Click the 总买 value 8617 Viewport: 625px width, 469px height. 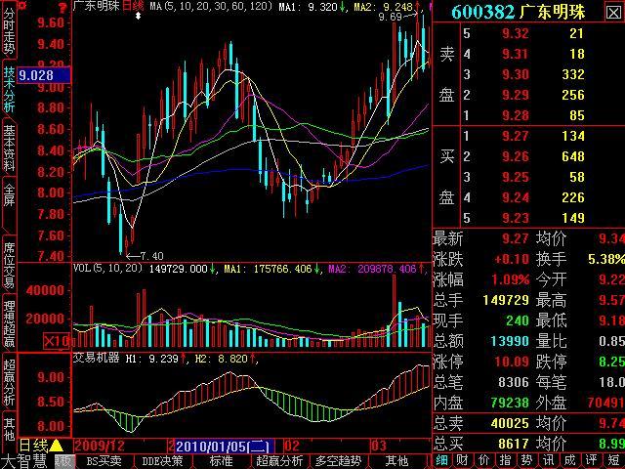coord(514,444)
